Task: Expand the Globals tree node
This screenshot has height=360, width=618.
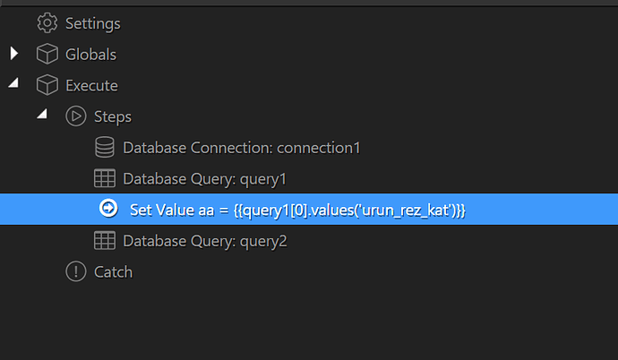Action: 14,55
